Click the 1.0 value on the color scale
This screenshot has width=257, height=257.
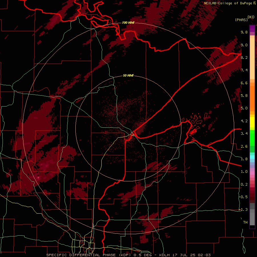(x=244, y=172)
